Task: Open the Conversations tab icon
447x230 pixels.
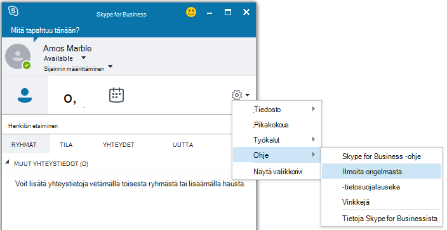Action: [70, 99]
